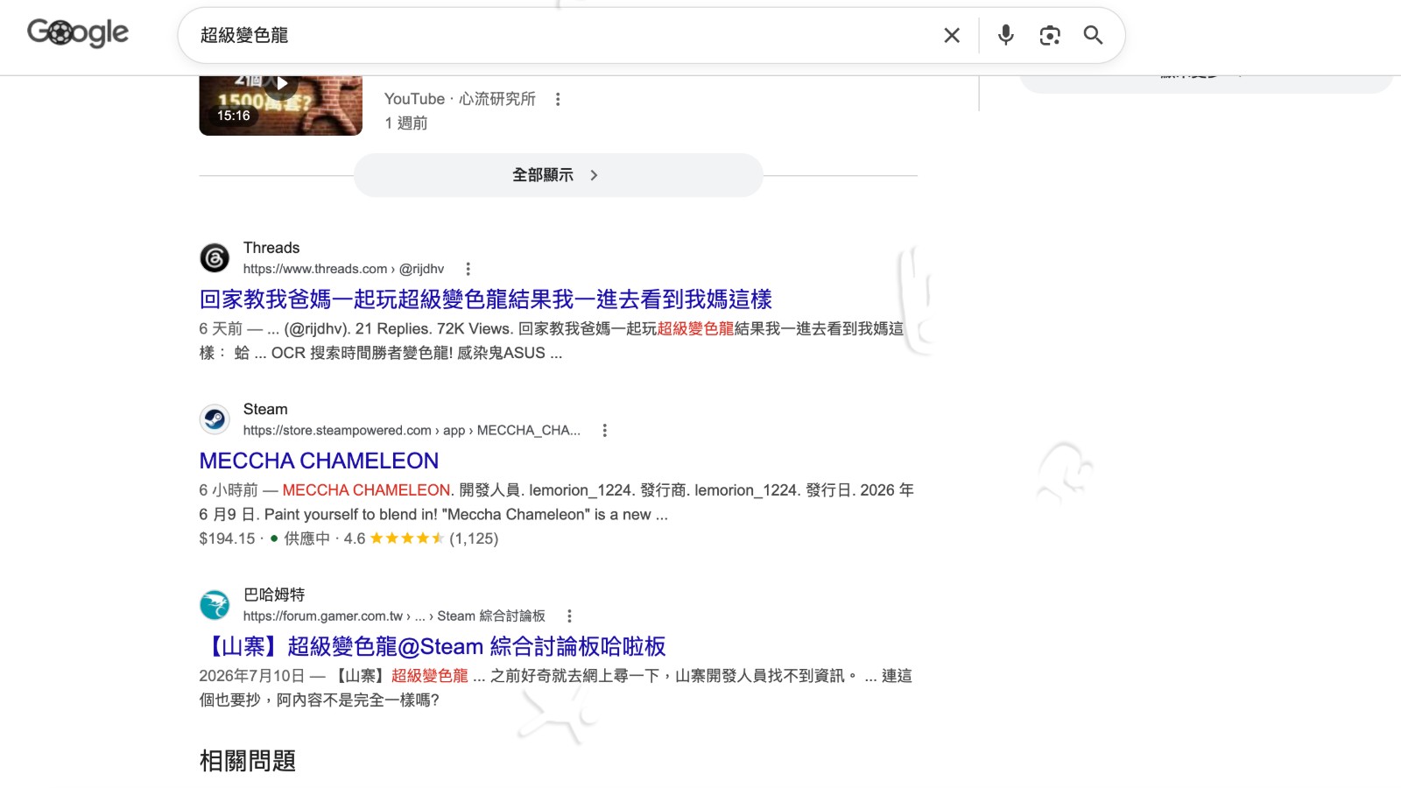Start voice search with microphone icon

tap(1006, 35)
